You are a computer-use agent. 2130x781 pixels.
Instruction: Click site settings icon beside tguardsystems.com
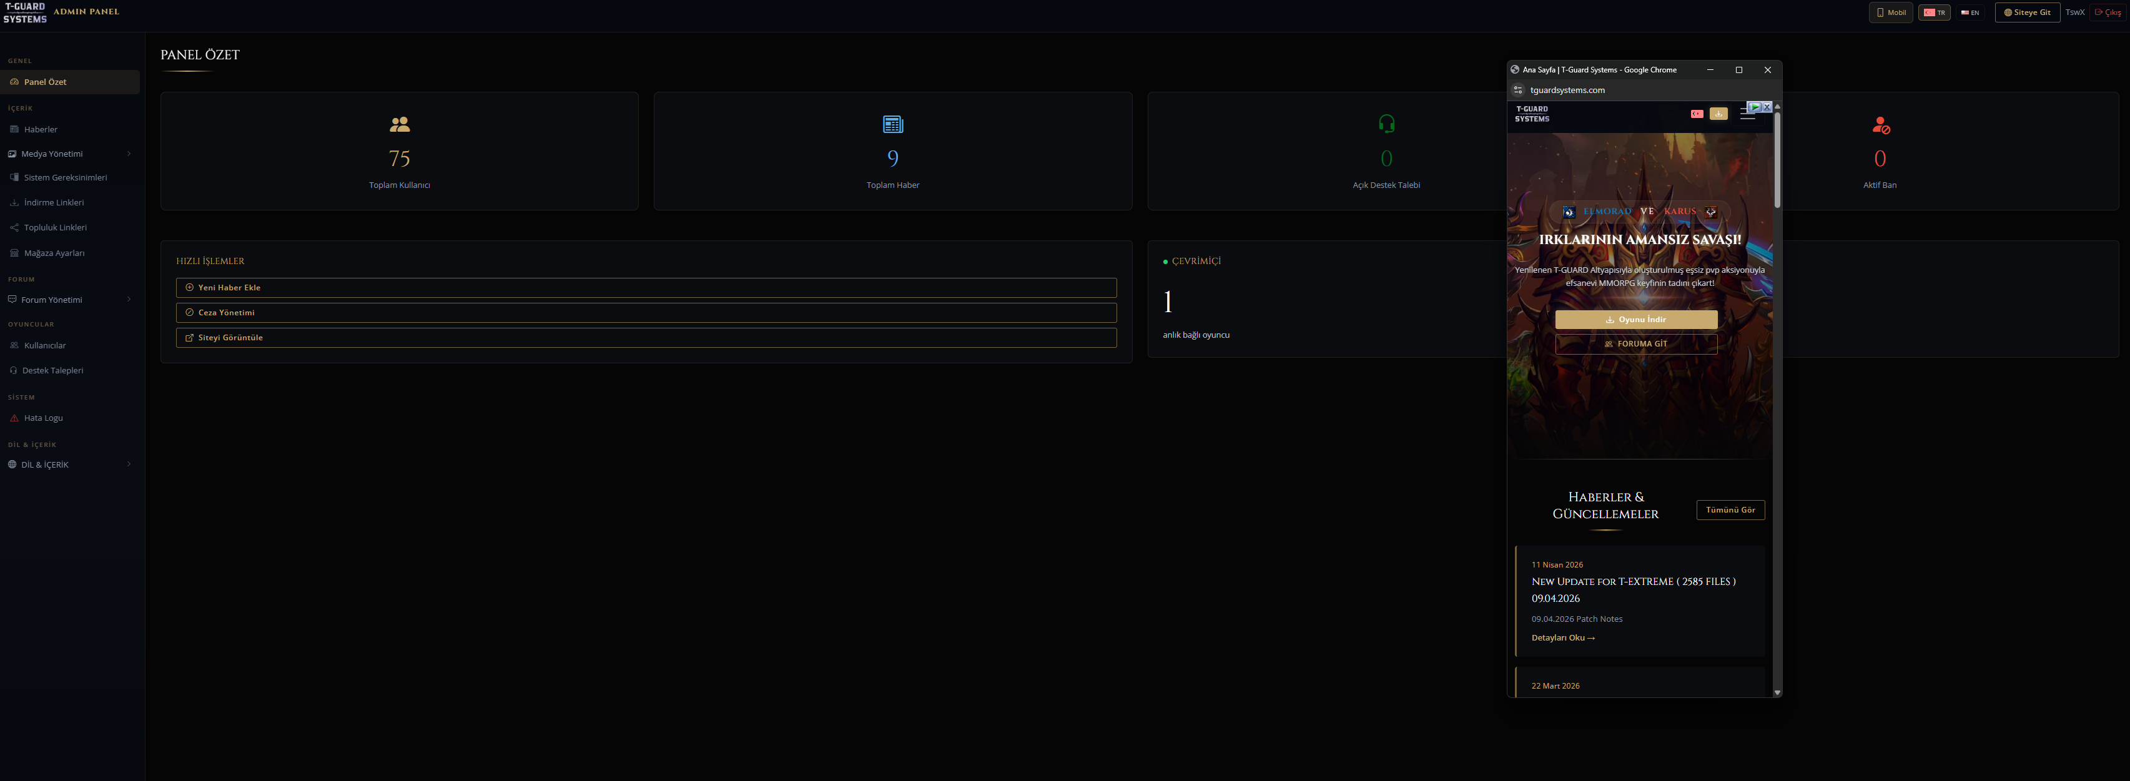tap(1518, 90)
